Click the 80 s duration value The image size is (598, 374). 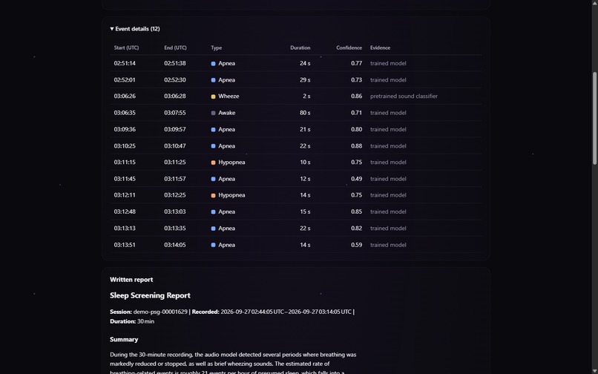coord(305,113)
